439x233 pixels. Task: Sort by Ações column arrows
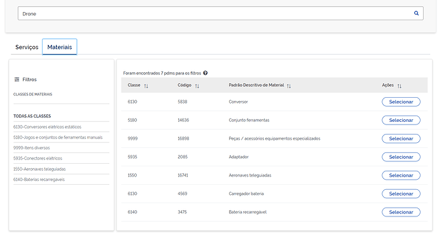point(400,86)
